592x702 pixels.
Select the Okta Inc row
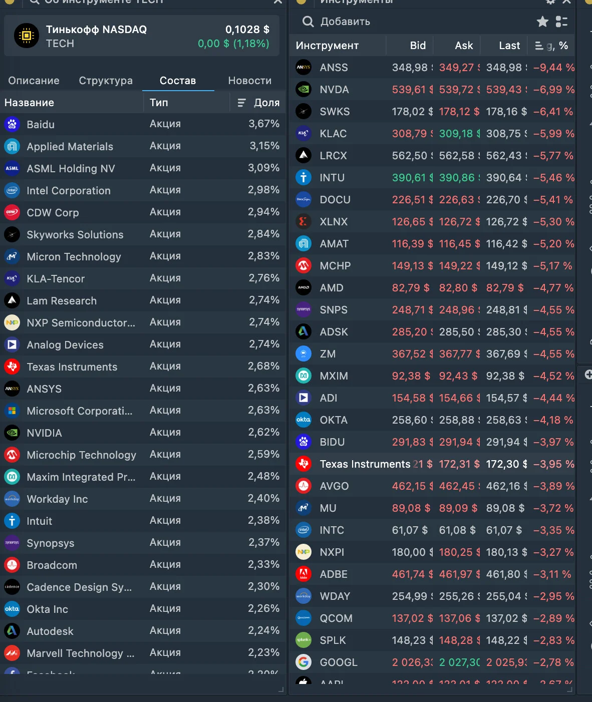[x=143, y=609]
